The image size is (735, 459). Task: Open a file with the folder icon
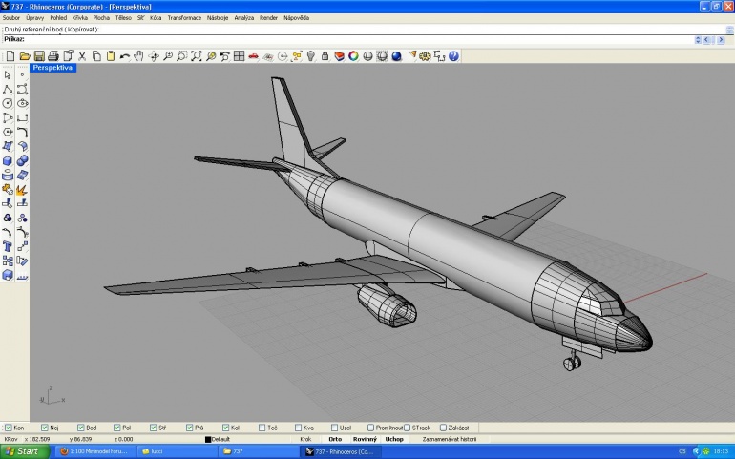click(x=25, y=56)
